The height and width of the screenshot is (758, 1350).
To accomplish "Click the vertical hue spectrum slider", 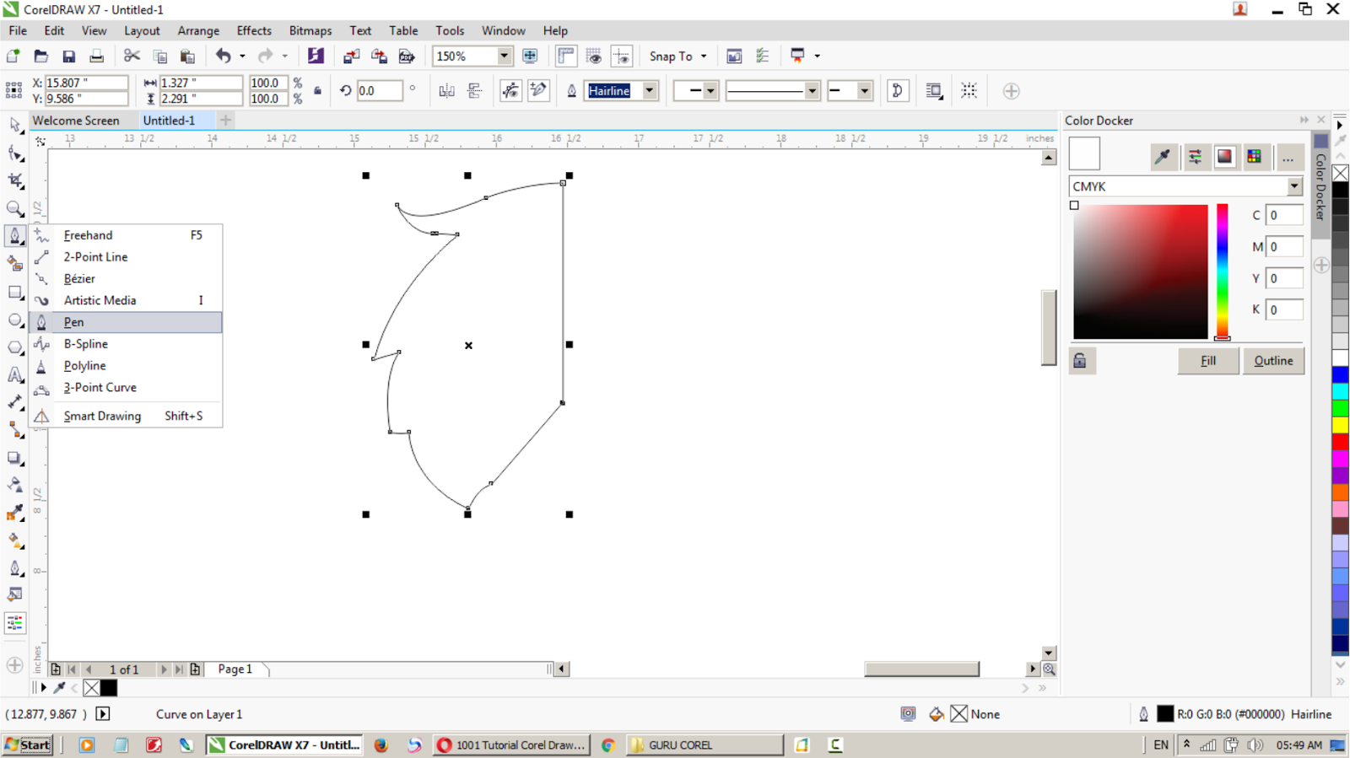I will click(1222, 271).
